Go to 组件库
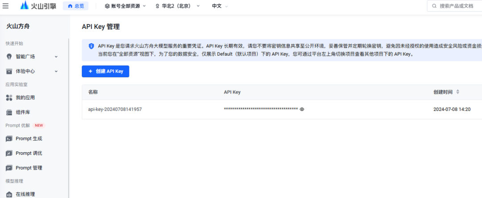Viewport: 482px width, 198px height. (x=23, y=113)
